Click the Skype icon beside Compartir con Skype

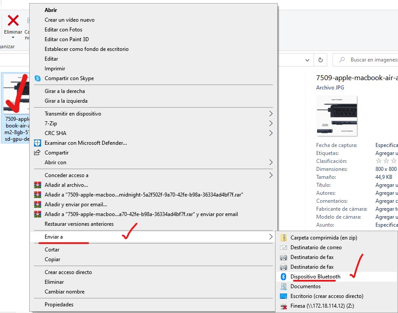pyautogui.click(x=38, y=78)
